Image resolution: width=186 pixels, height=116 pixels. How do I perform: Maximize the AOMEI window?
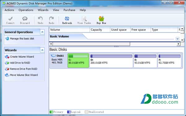coord(170,2)
